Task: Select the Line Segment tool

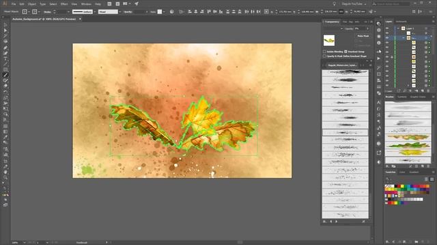Action: tap(5, 64)
